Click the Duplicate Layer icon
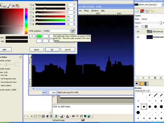This screenshot has width=164, height=123. (x=155, y=78)
